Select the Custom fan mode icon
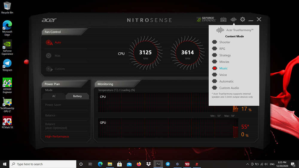The height and width of the screenshot is (168, 299). click(49, 69)
